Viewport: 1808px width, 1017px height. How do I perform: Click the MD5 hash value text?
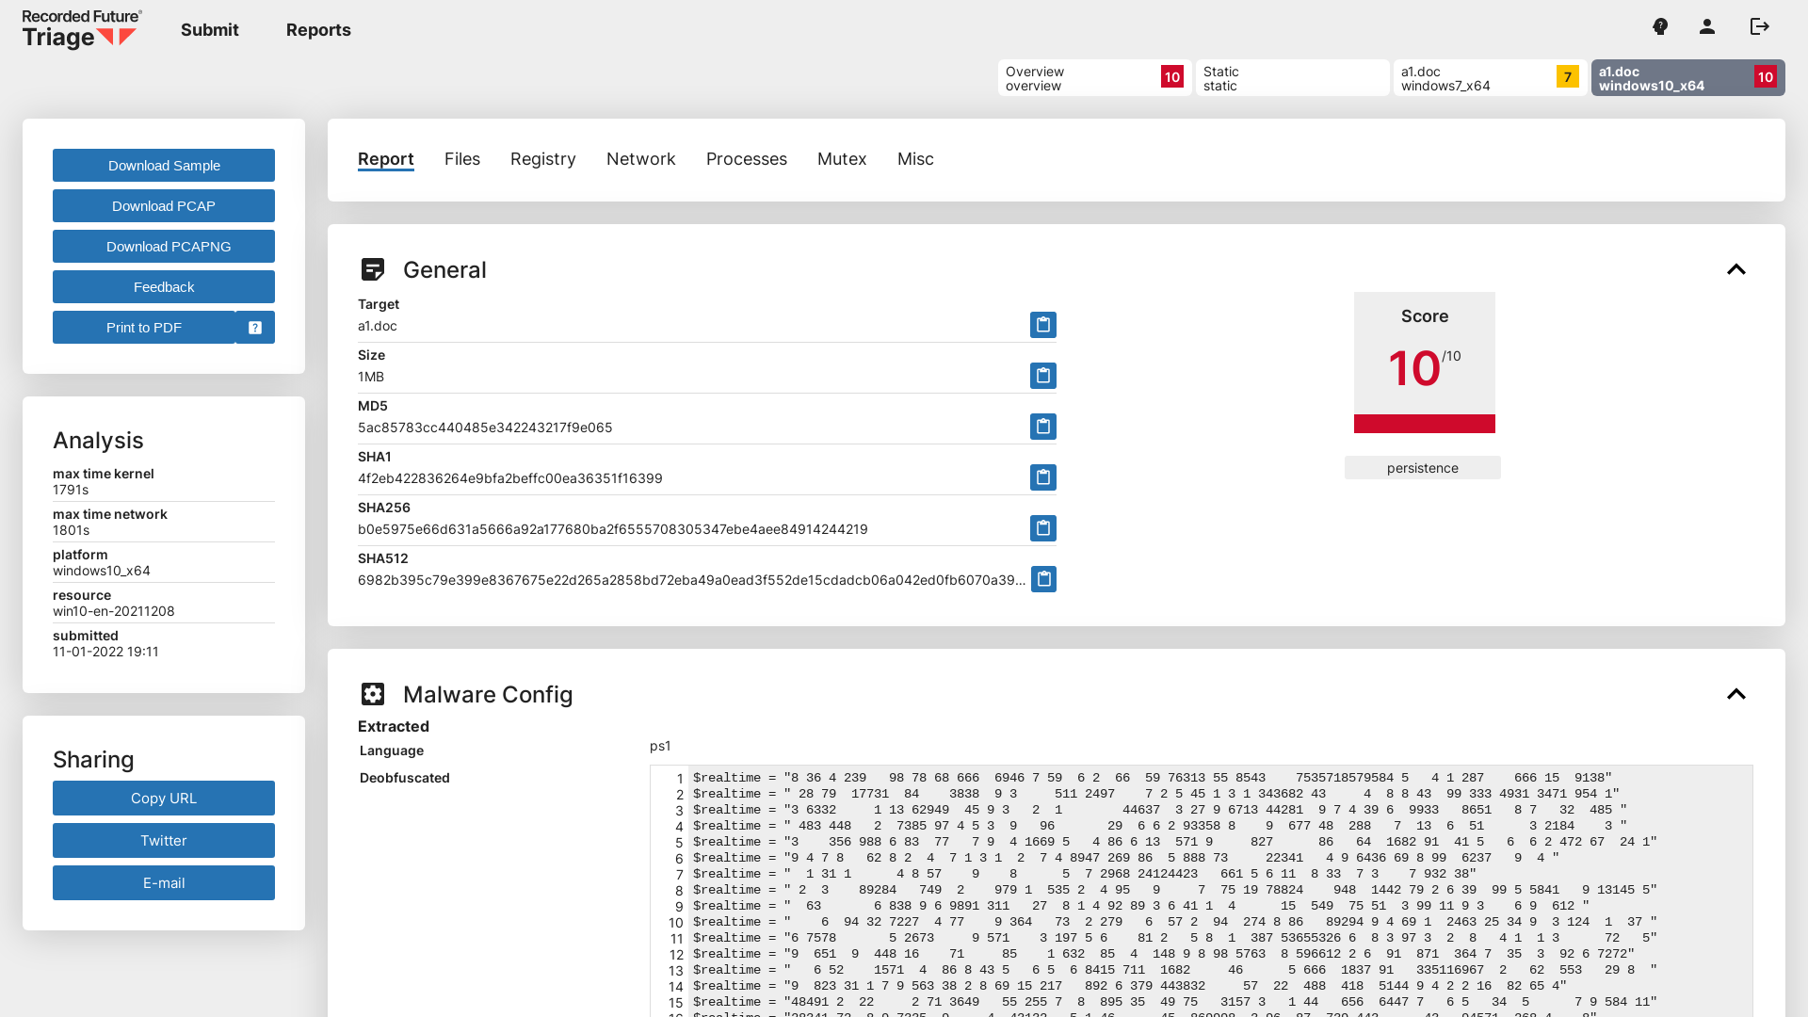click(485, 428)
